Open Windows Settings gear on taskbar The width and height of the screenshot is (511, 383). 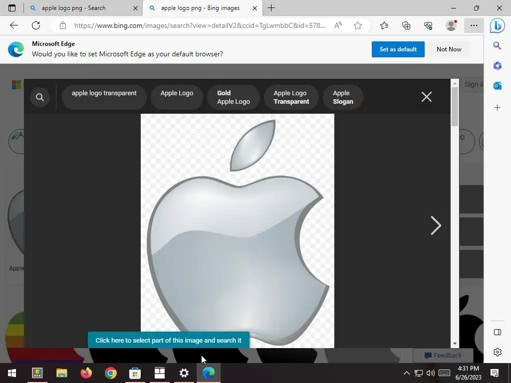pyautogui.click(x=184, y=373)
